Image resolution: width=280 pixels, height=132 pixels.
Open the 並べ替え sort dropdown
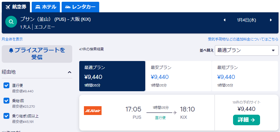(x=247, y=50)
